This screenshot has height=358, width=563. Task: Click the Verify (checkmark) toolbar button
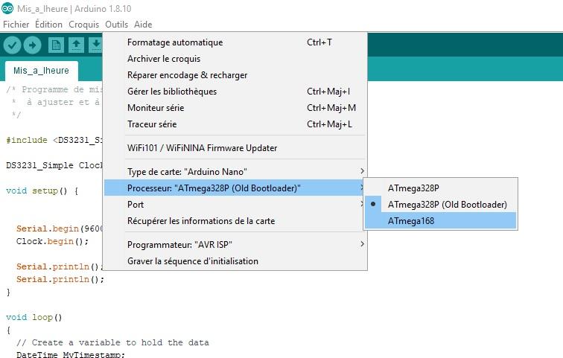[x=12, y=45]
